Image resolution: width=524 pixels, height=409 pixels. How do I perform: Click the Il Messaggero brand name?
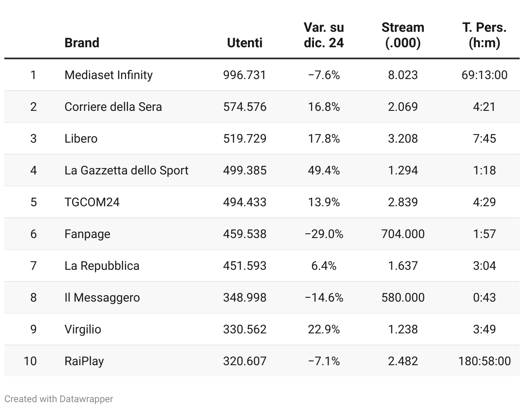102,297
